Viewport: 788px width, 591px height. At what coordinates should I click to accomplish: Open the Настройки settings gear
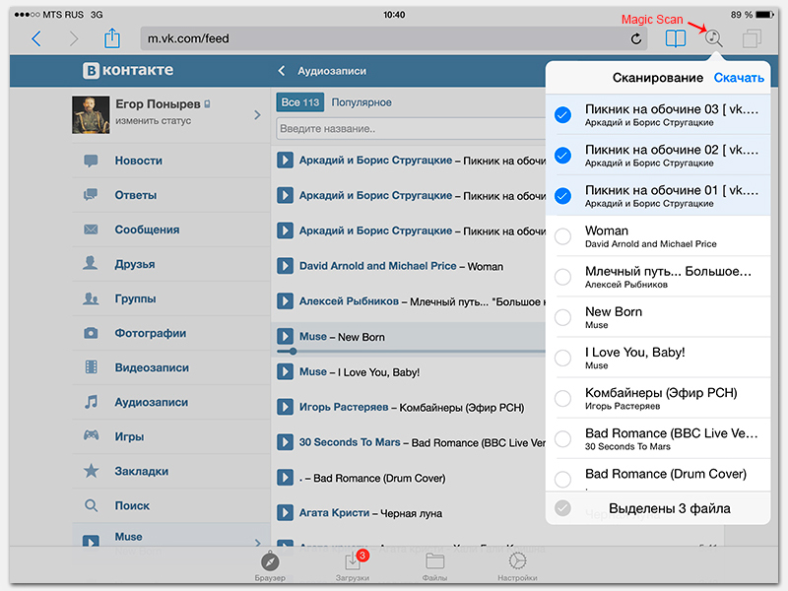(517, 565)
